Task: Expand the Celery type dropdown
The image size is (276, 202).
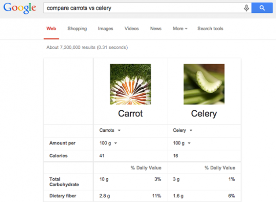Action: 183,130
